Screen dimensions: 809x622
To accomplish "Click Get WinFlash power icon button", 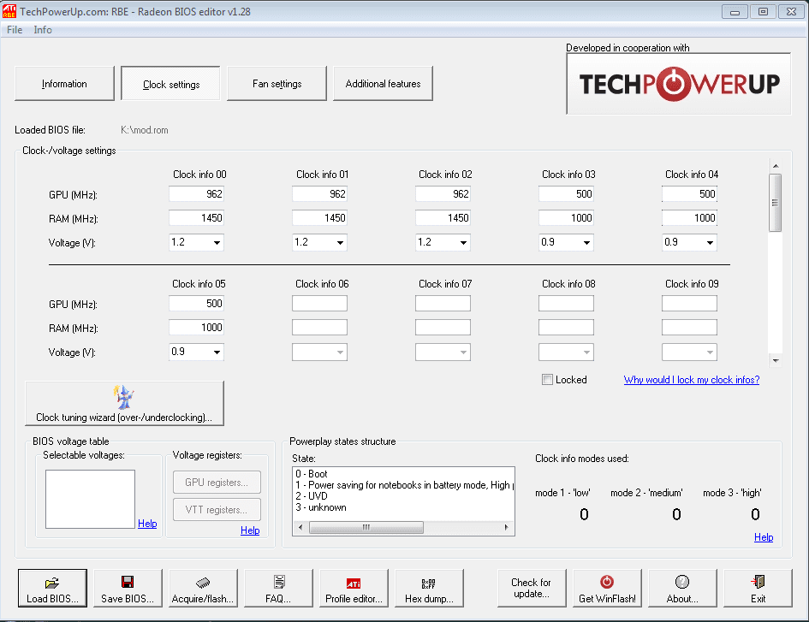I will pos(607,588).
